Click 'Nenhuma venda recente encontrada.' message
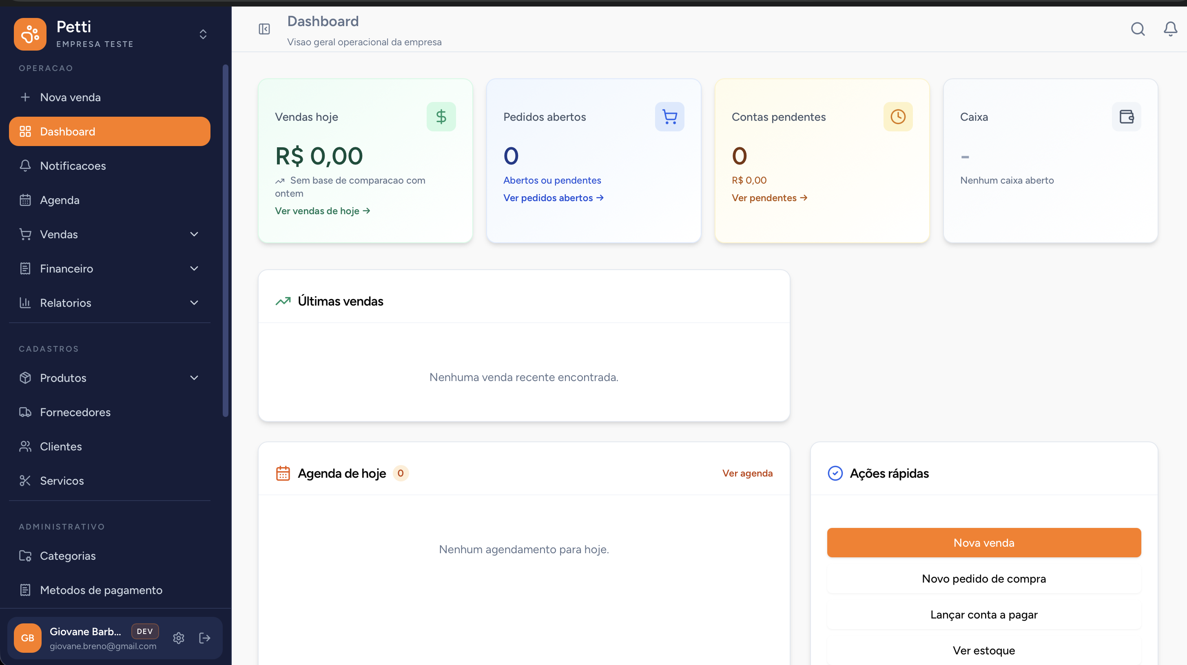1187x665 pixels. [524, 377]
